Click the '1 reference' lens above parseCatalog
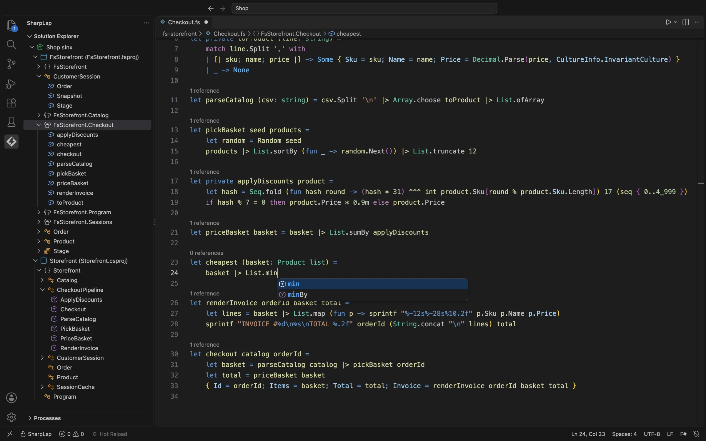 pos(204,91)
